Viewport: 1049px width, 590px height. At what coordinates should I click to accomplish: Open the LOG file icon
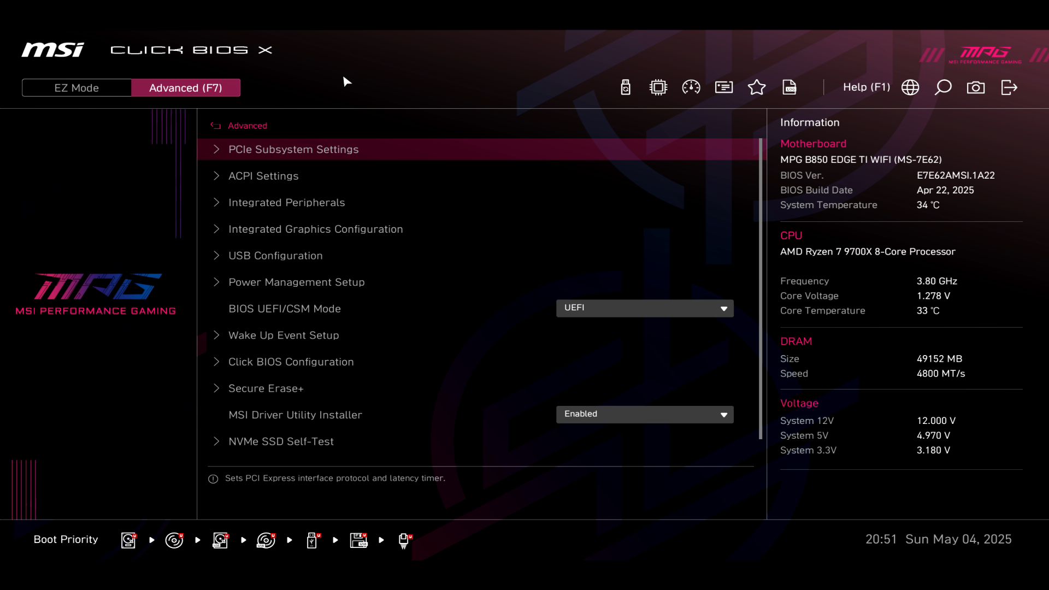[789, 87]
